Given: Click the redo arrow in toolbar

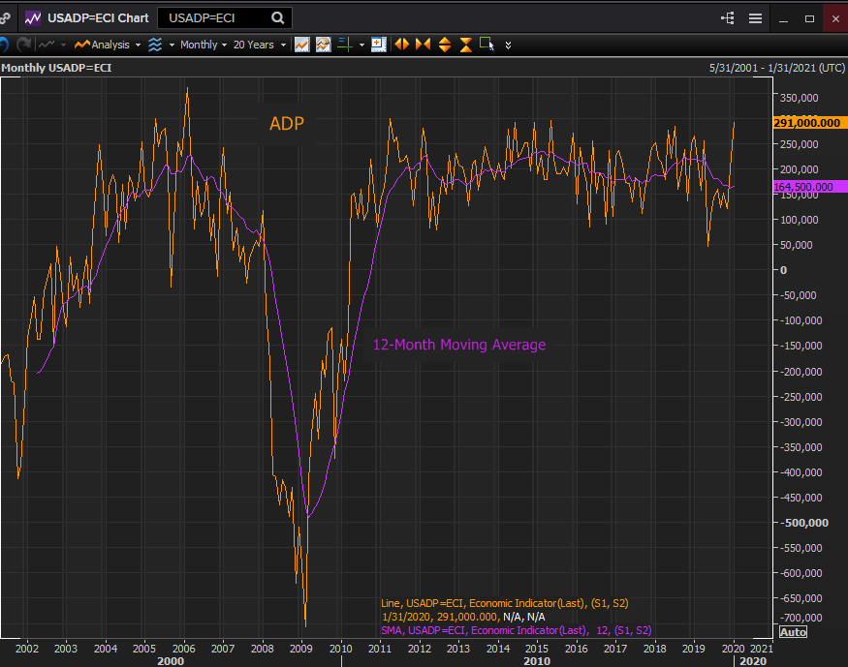Looking at the screenshot, I should point(23,45).
